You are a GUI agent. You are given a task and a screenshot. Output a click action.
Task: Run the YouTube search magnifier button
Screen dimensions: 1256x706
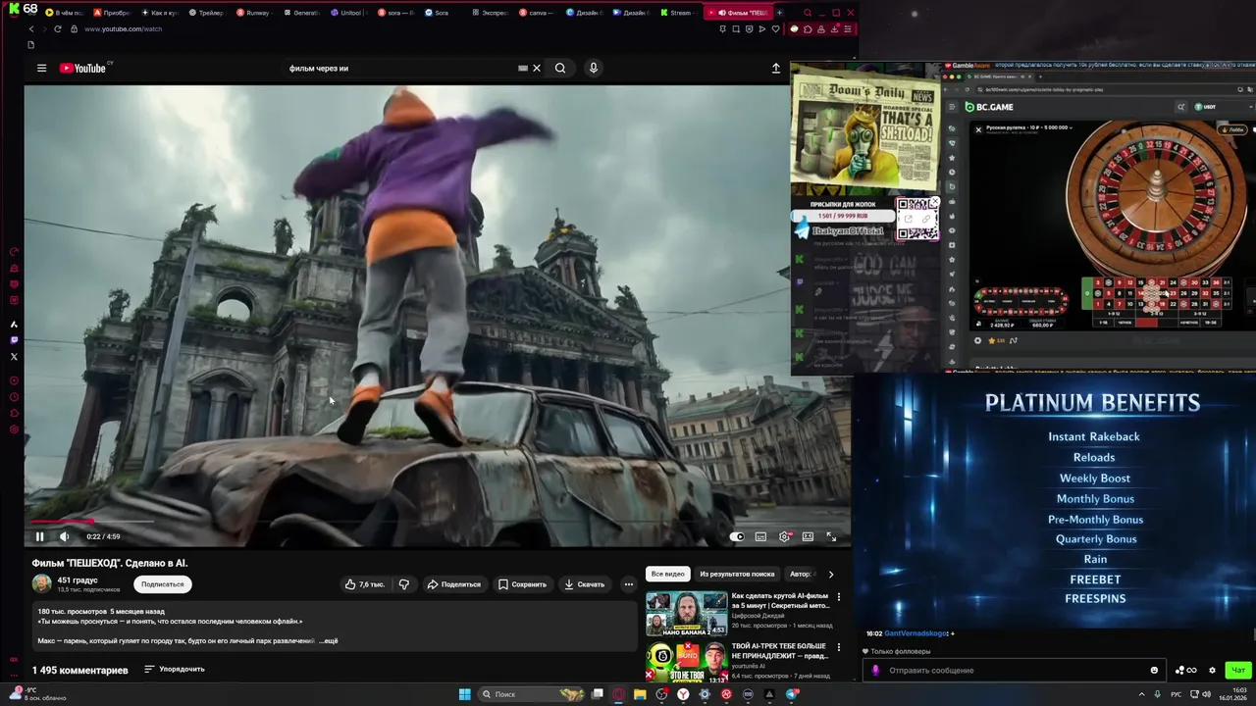560,68
